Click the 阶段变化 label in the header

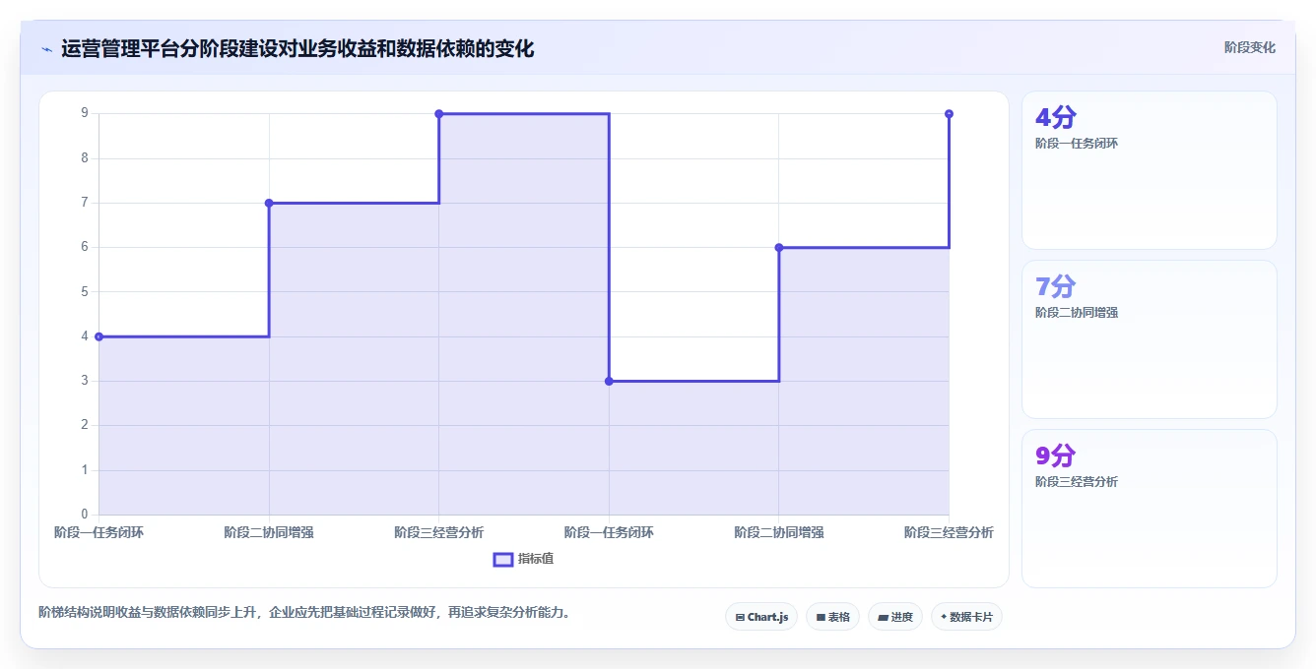tap(1250, 47)
